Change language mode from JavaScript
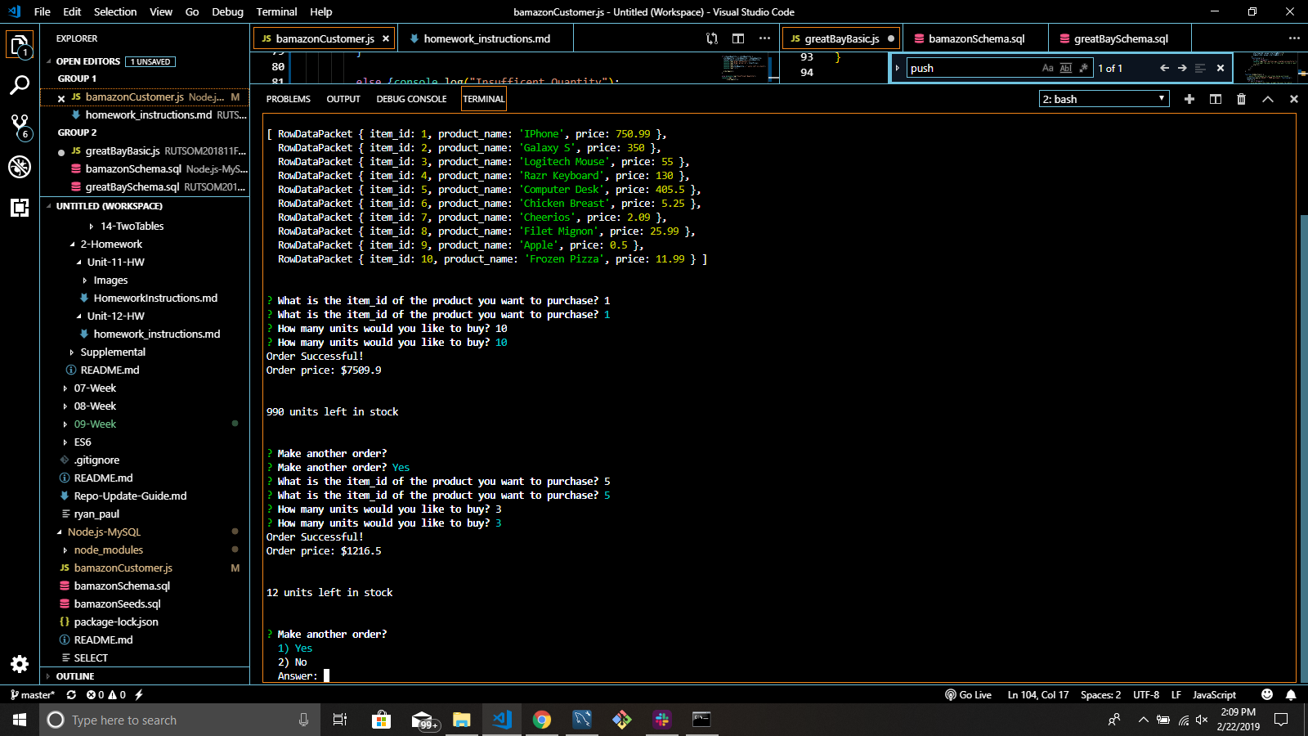Image resolution: width=1308 pixels, height=736 pixels. [1214, 695]
